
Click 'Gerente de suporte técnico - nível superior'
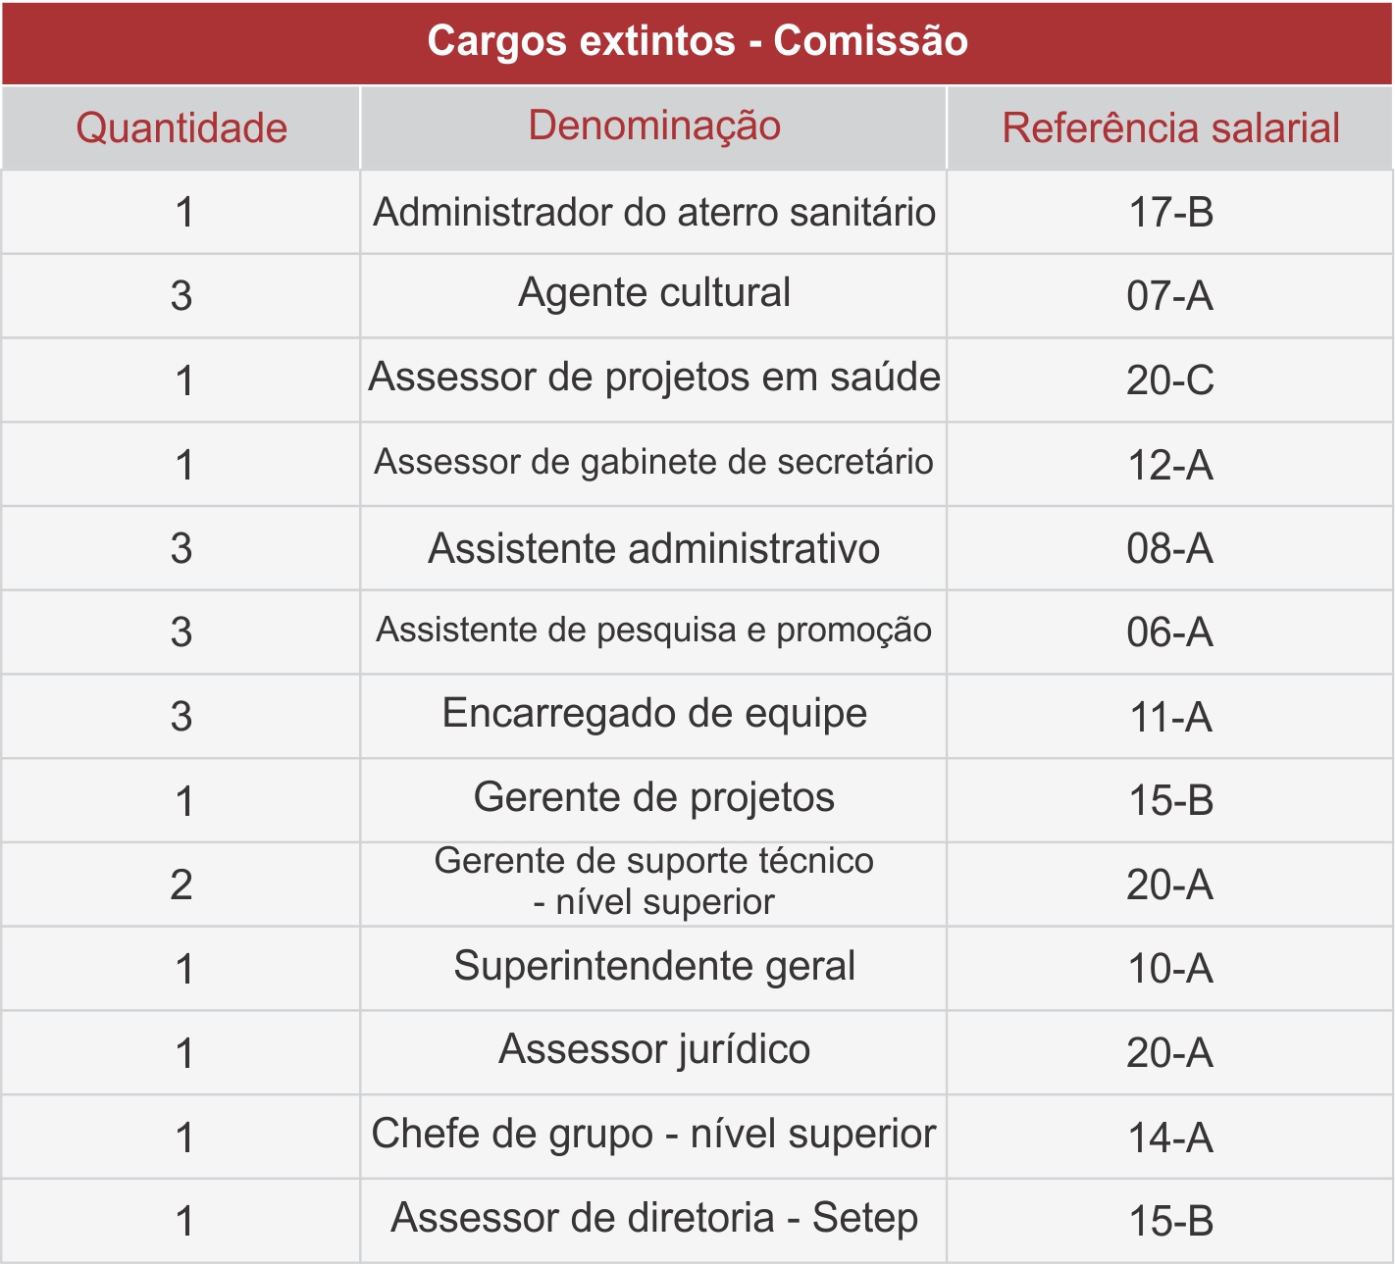(654, 882)
